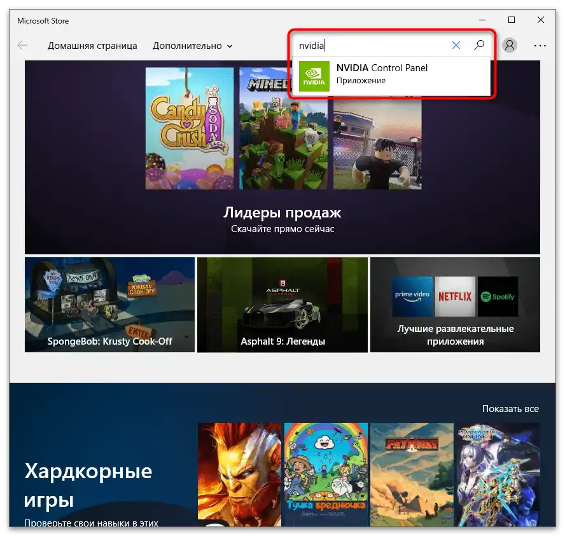This screenshot has width=565, height=536.
Task: Click the magnifier search icon
Action: (x=479, y=45)
